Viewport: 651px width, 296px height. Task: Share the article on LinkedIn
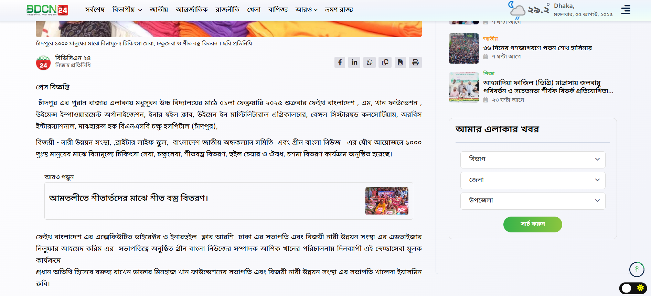click(354, 62)
